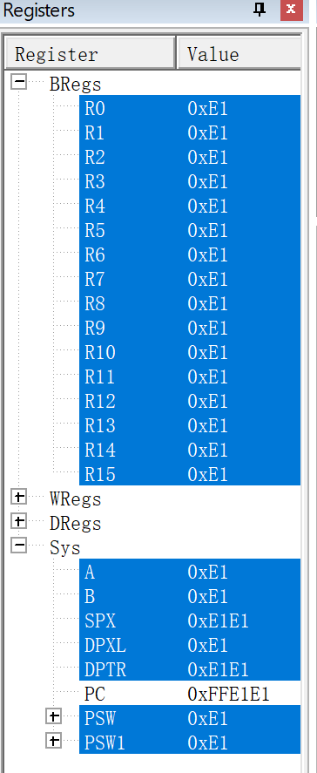The image size is (317, 773).
Task: Select the R7 register entry
Action: pos(190,279)
